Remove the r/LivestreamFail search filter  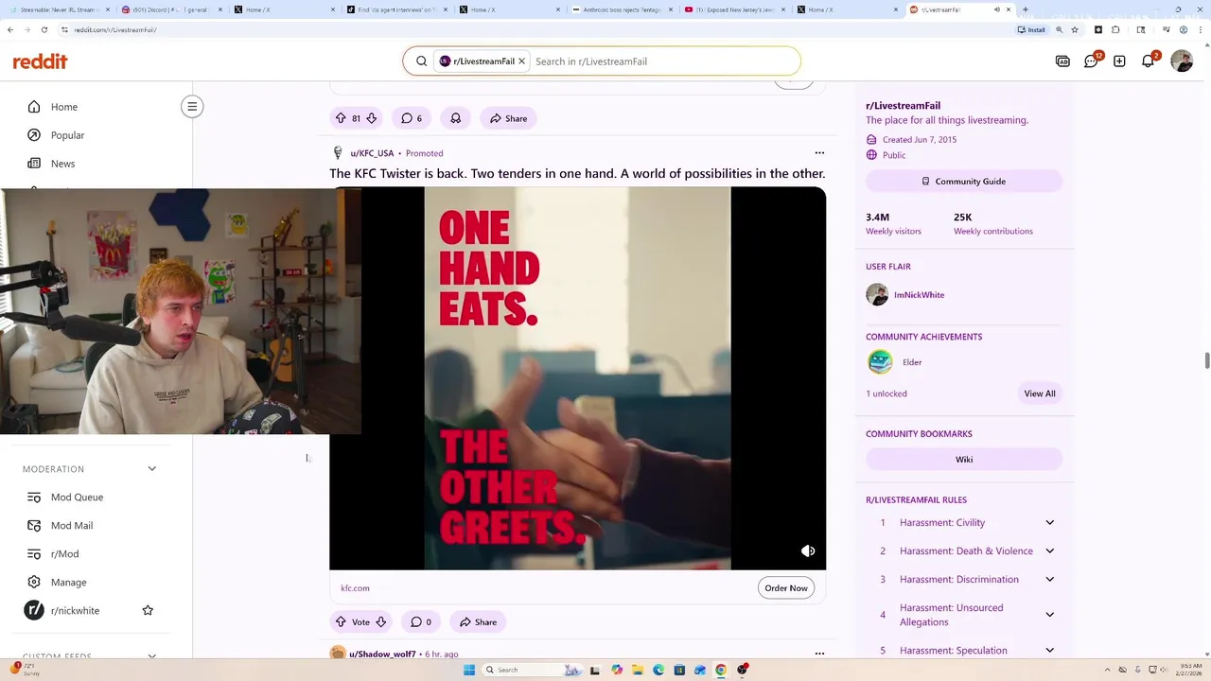pos(521,61)
